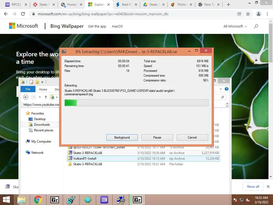The height and width of the screenshot is (205, 273).
Task: Click the Chrome address bar URL
Action: tap(103, 14)
